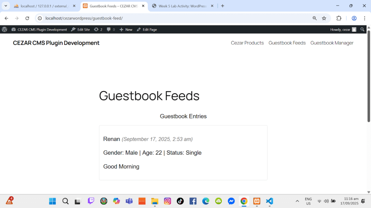Show hidden system tray icons chevron

(297, 201)
